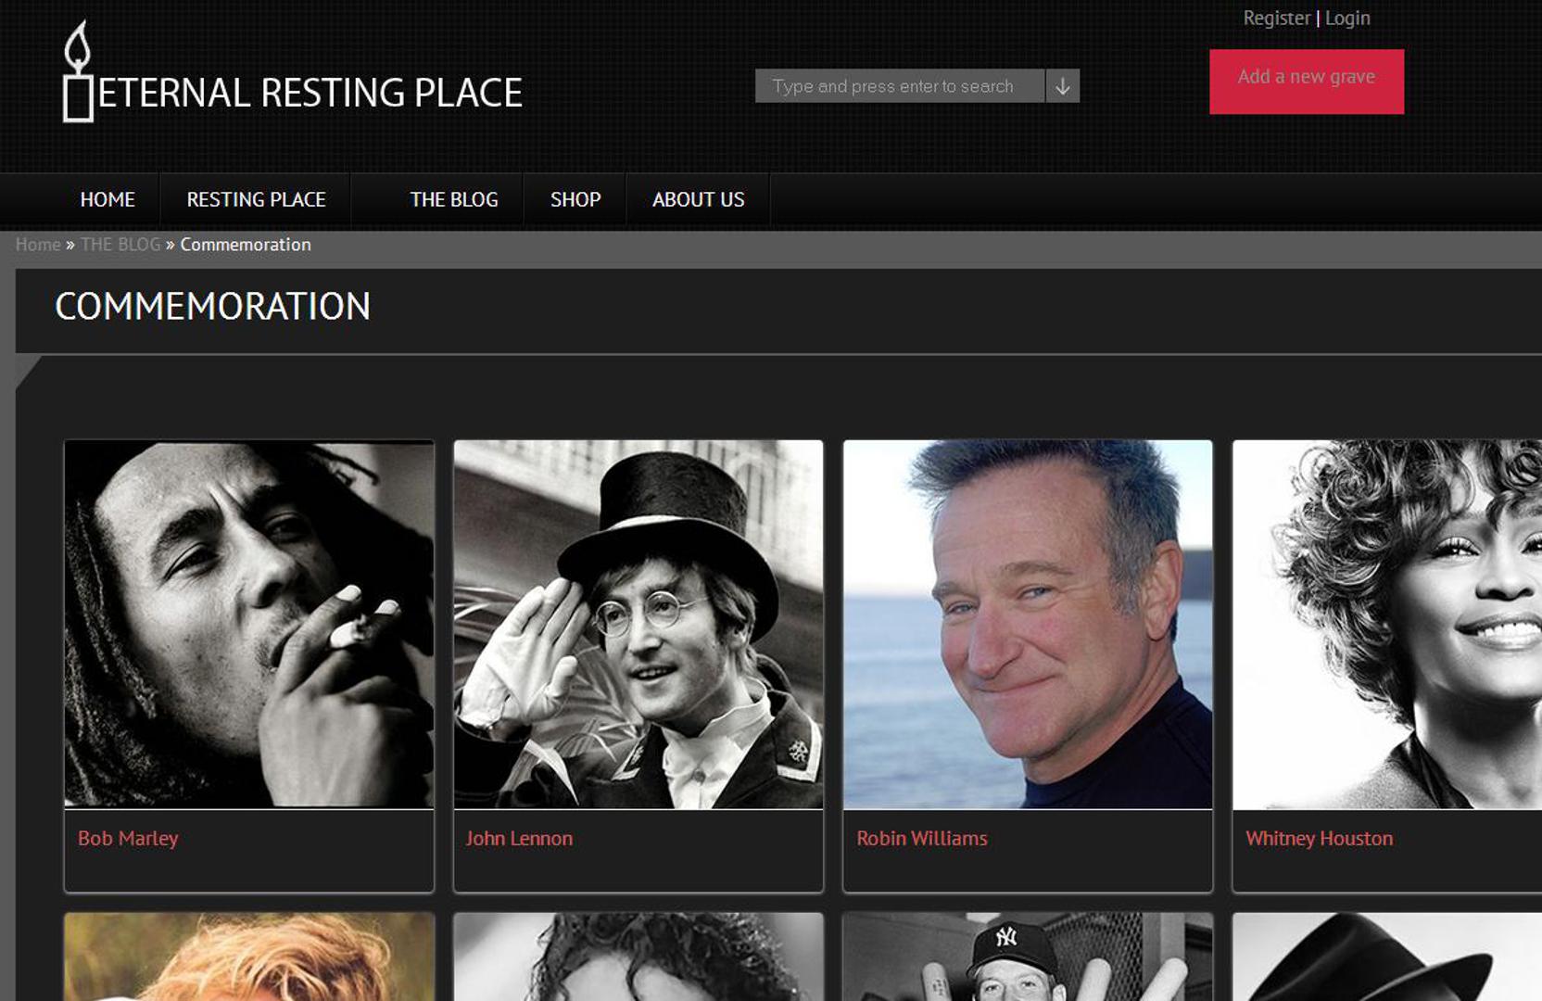Open the thumbnail showing black fedora hat
This screenshot has height=1001, width=1542.
click(1386, 957)
